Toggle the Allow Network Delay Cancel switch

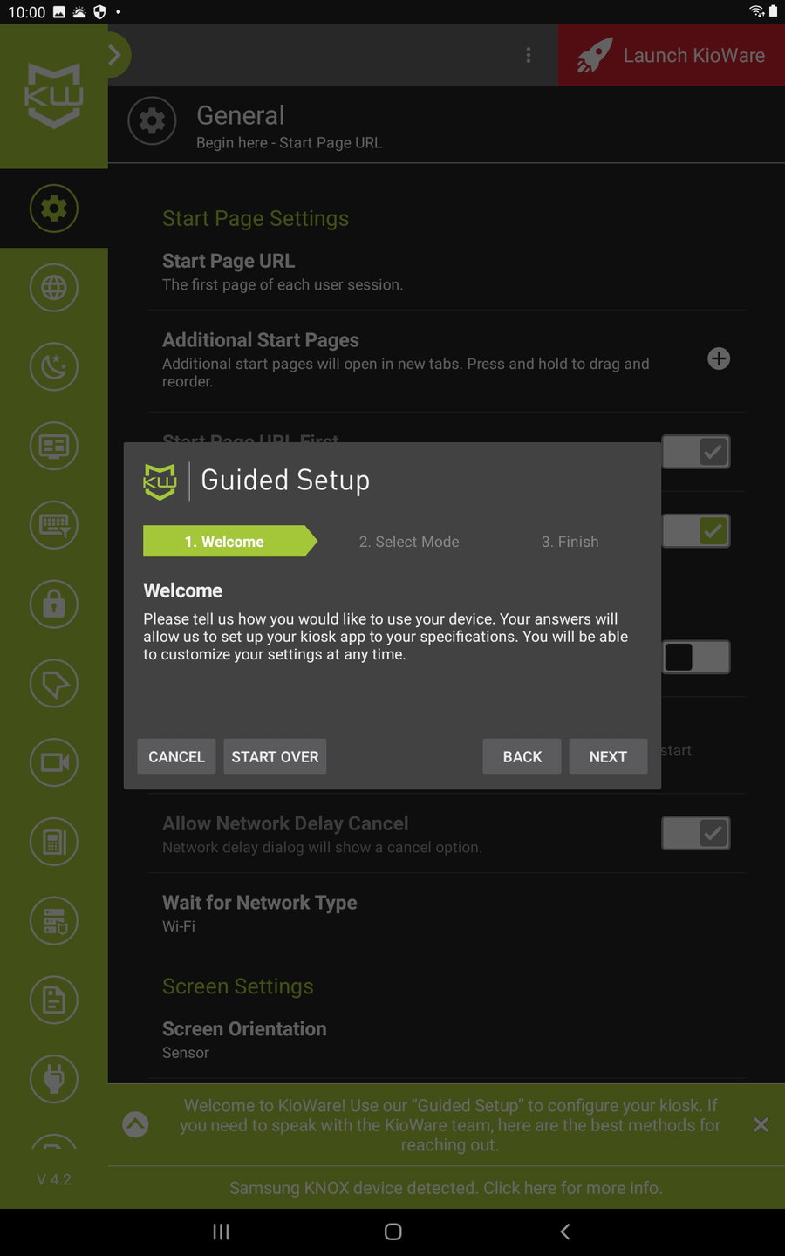pos(695,833)
